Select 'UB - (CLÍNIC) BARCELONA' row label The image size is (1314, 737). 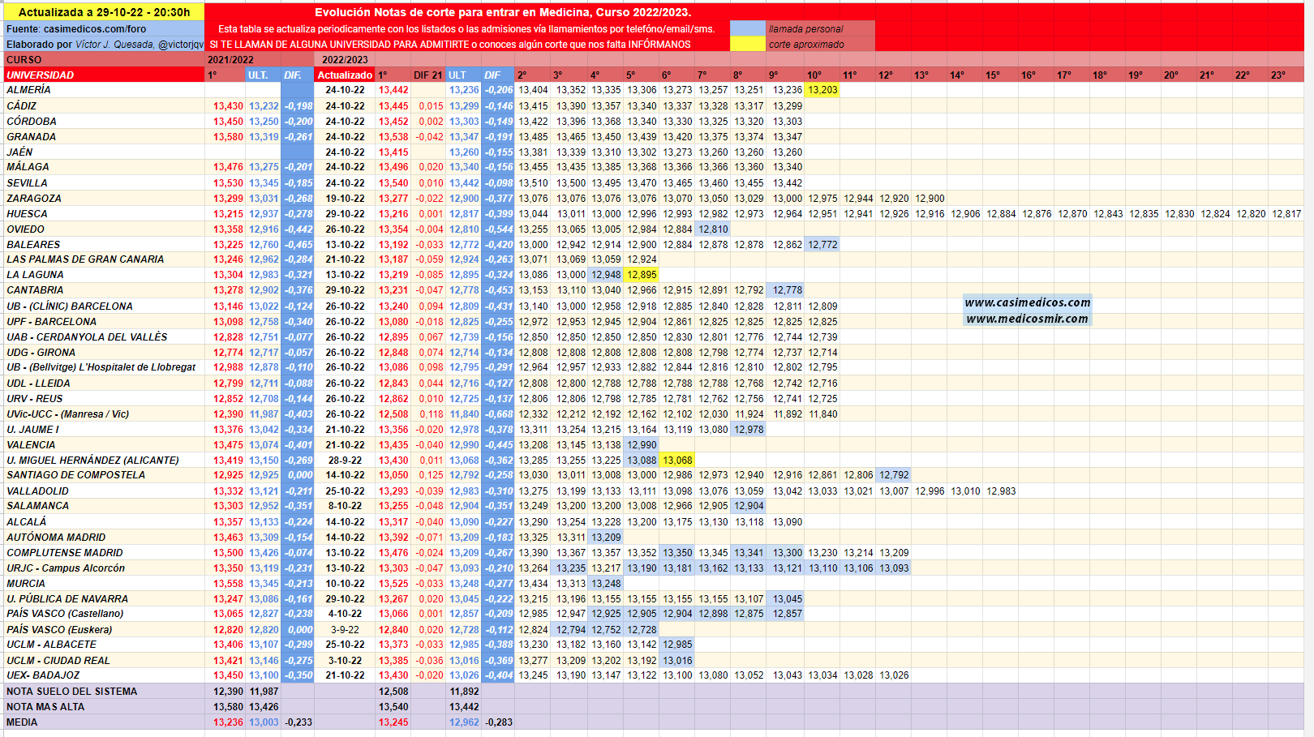[x=104, y=306]
